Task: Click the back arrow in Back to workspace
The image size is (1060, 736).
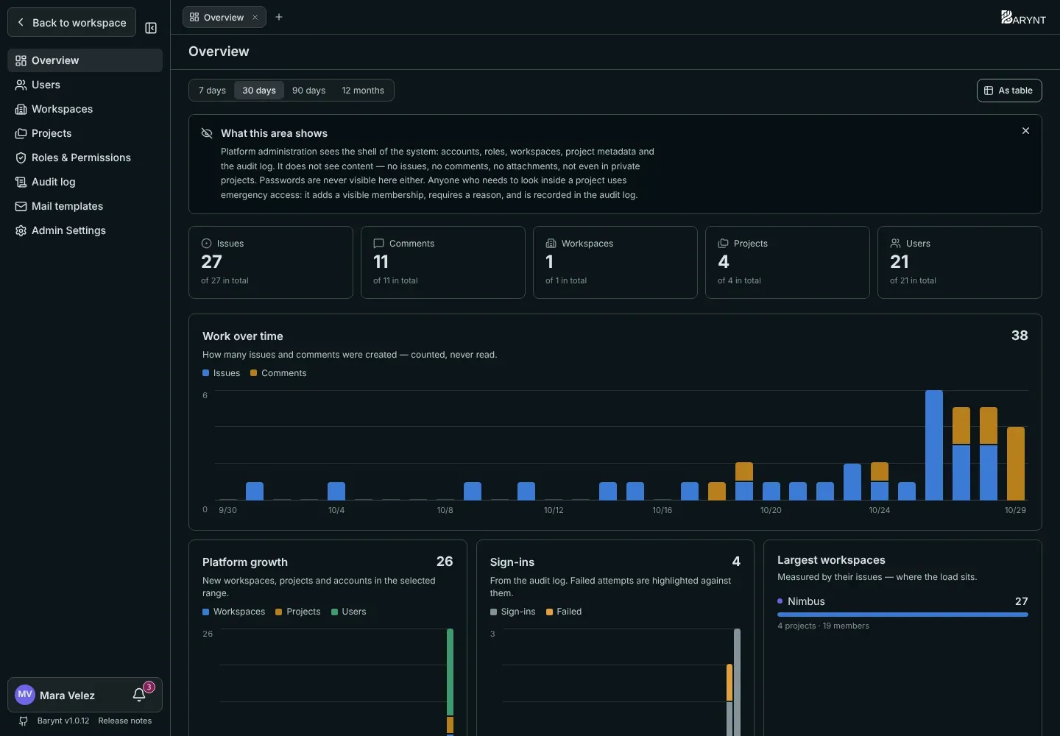Action: [21, 22]
